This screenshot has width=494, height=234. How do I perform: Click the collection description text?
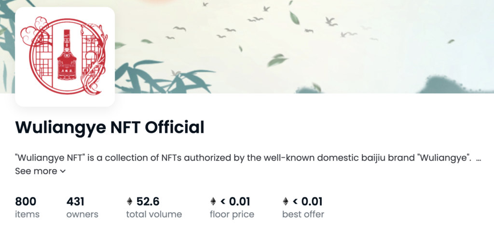click(241, 158)
